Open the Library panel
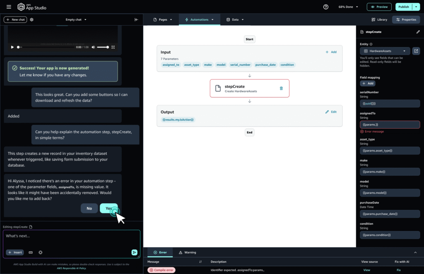Image resolution: width=424 pixels, height=274 pixels. click(379, 19)
